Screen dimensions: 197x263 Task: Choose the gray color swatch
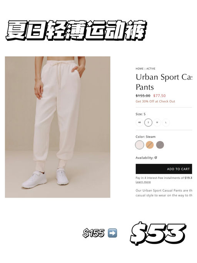point(160,145)
